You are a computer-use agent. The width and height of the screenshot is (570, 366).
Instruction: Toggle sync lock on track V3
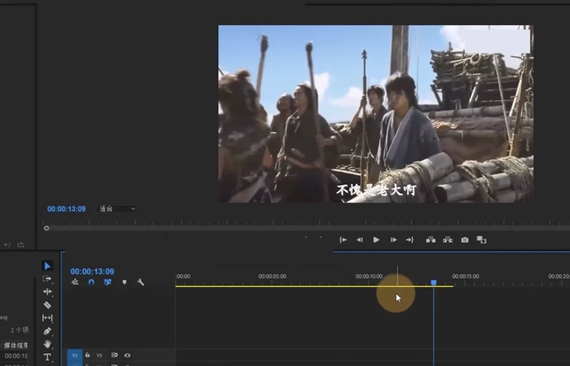coord(114,355)
